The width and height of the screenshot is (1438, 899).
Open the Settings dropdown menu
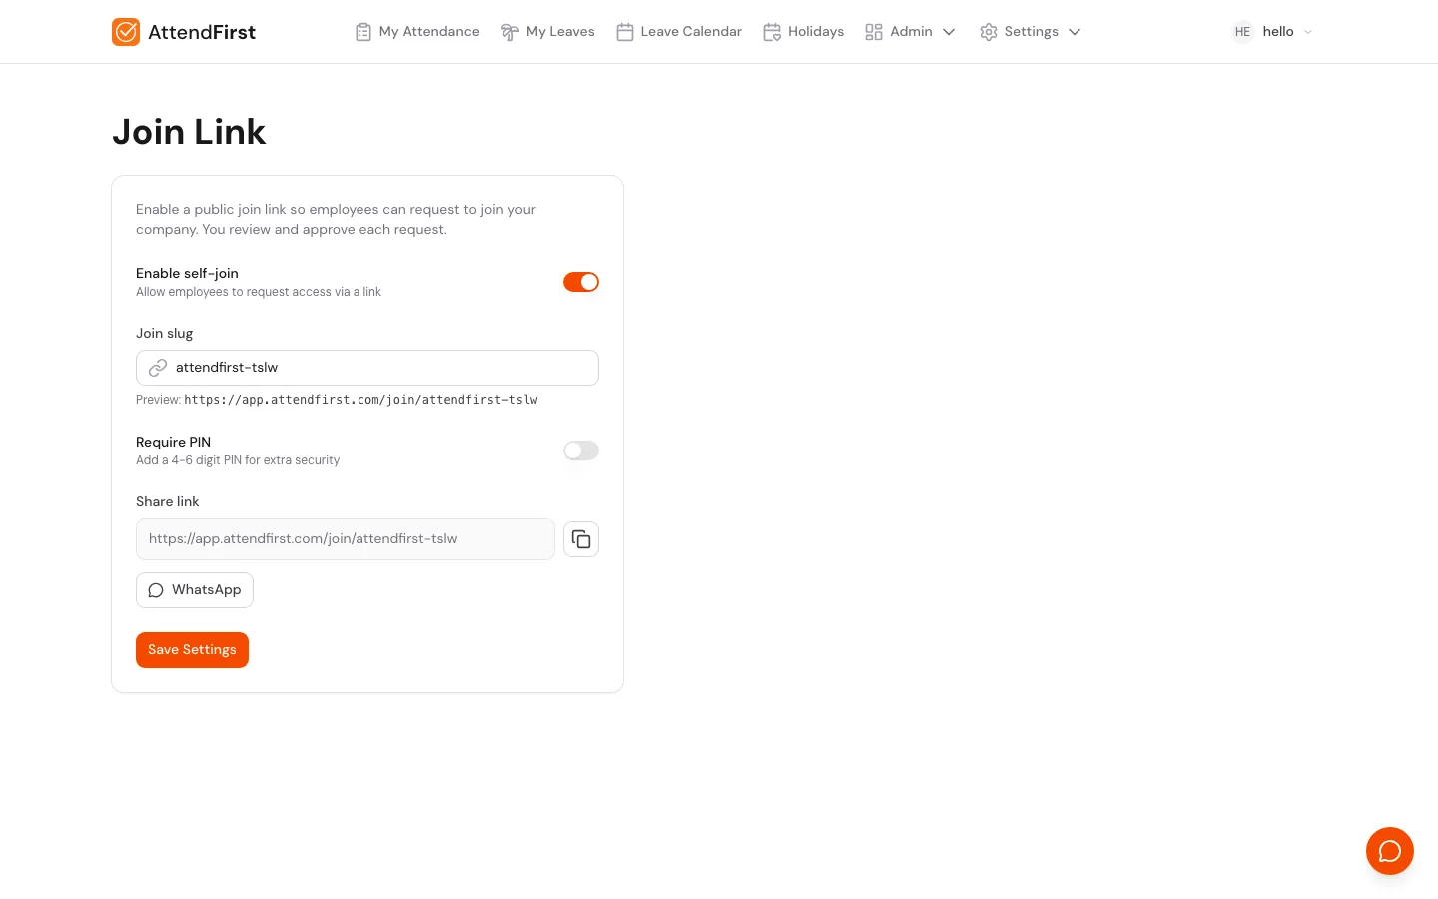coord(1074,32)
